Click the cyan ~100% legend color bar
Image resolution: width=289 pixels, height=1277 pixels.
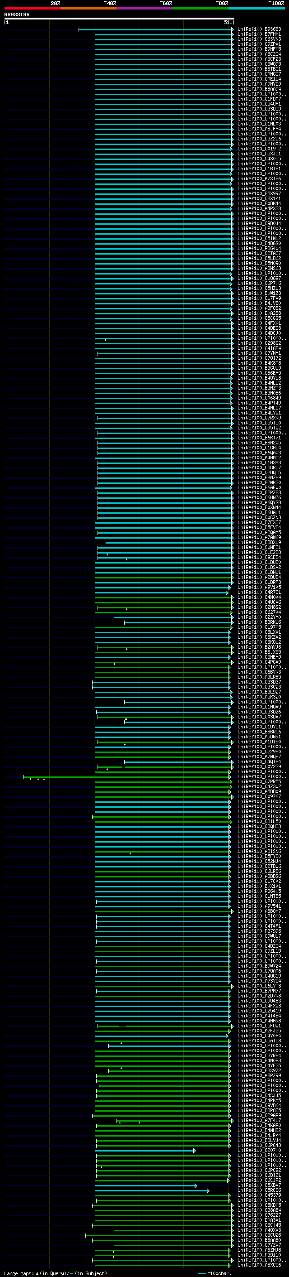click(x=257, y=8)
